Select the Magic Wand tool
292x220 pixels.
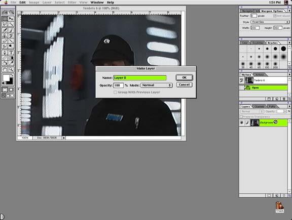click(x=11, y=24)
